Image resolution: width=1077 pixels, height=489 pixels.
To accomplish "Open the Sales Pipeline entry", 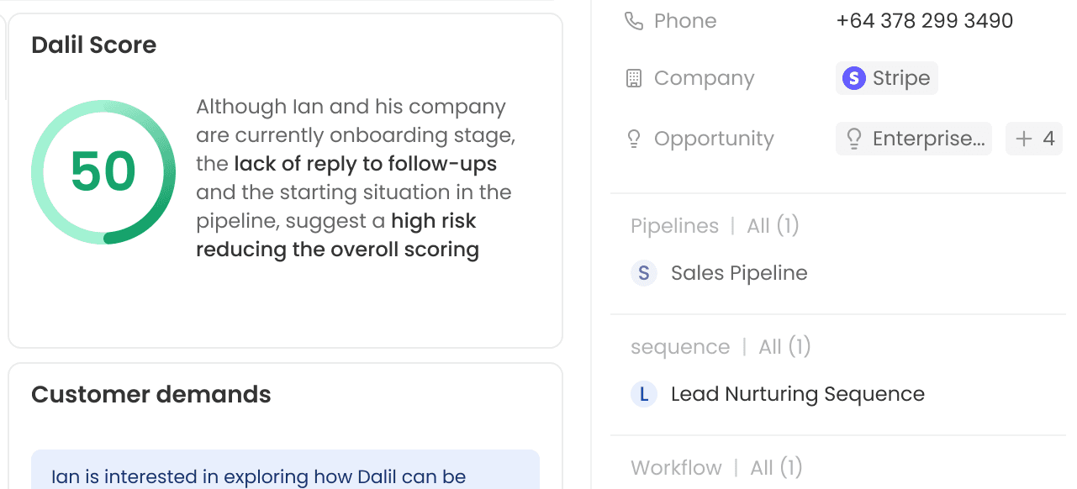I will click(x=738, y=272).
